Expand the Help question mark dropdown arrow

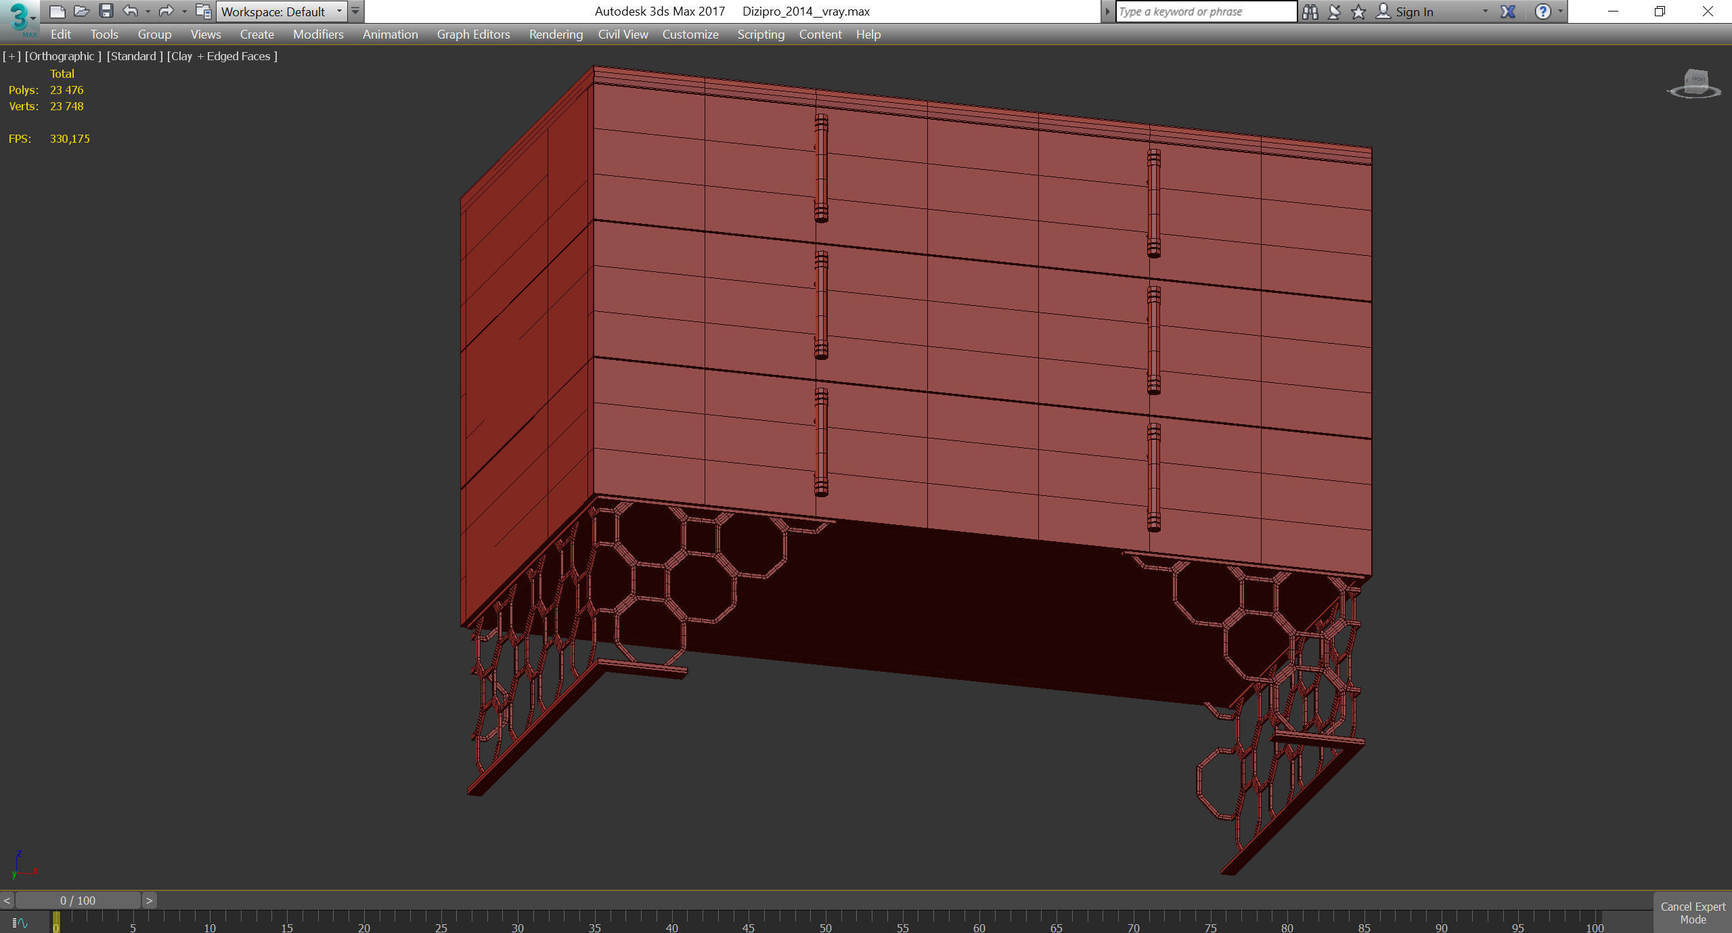1561,12
